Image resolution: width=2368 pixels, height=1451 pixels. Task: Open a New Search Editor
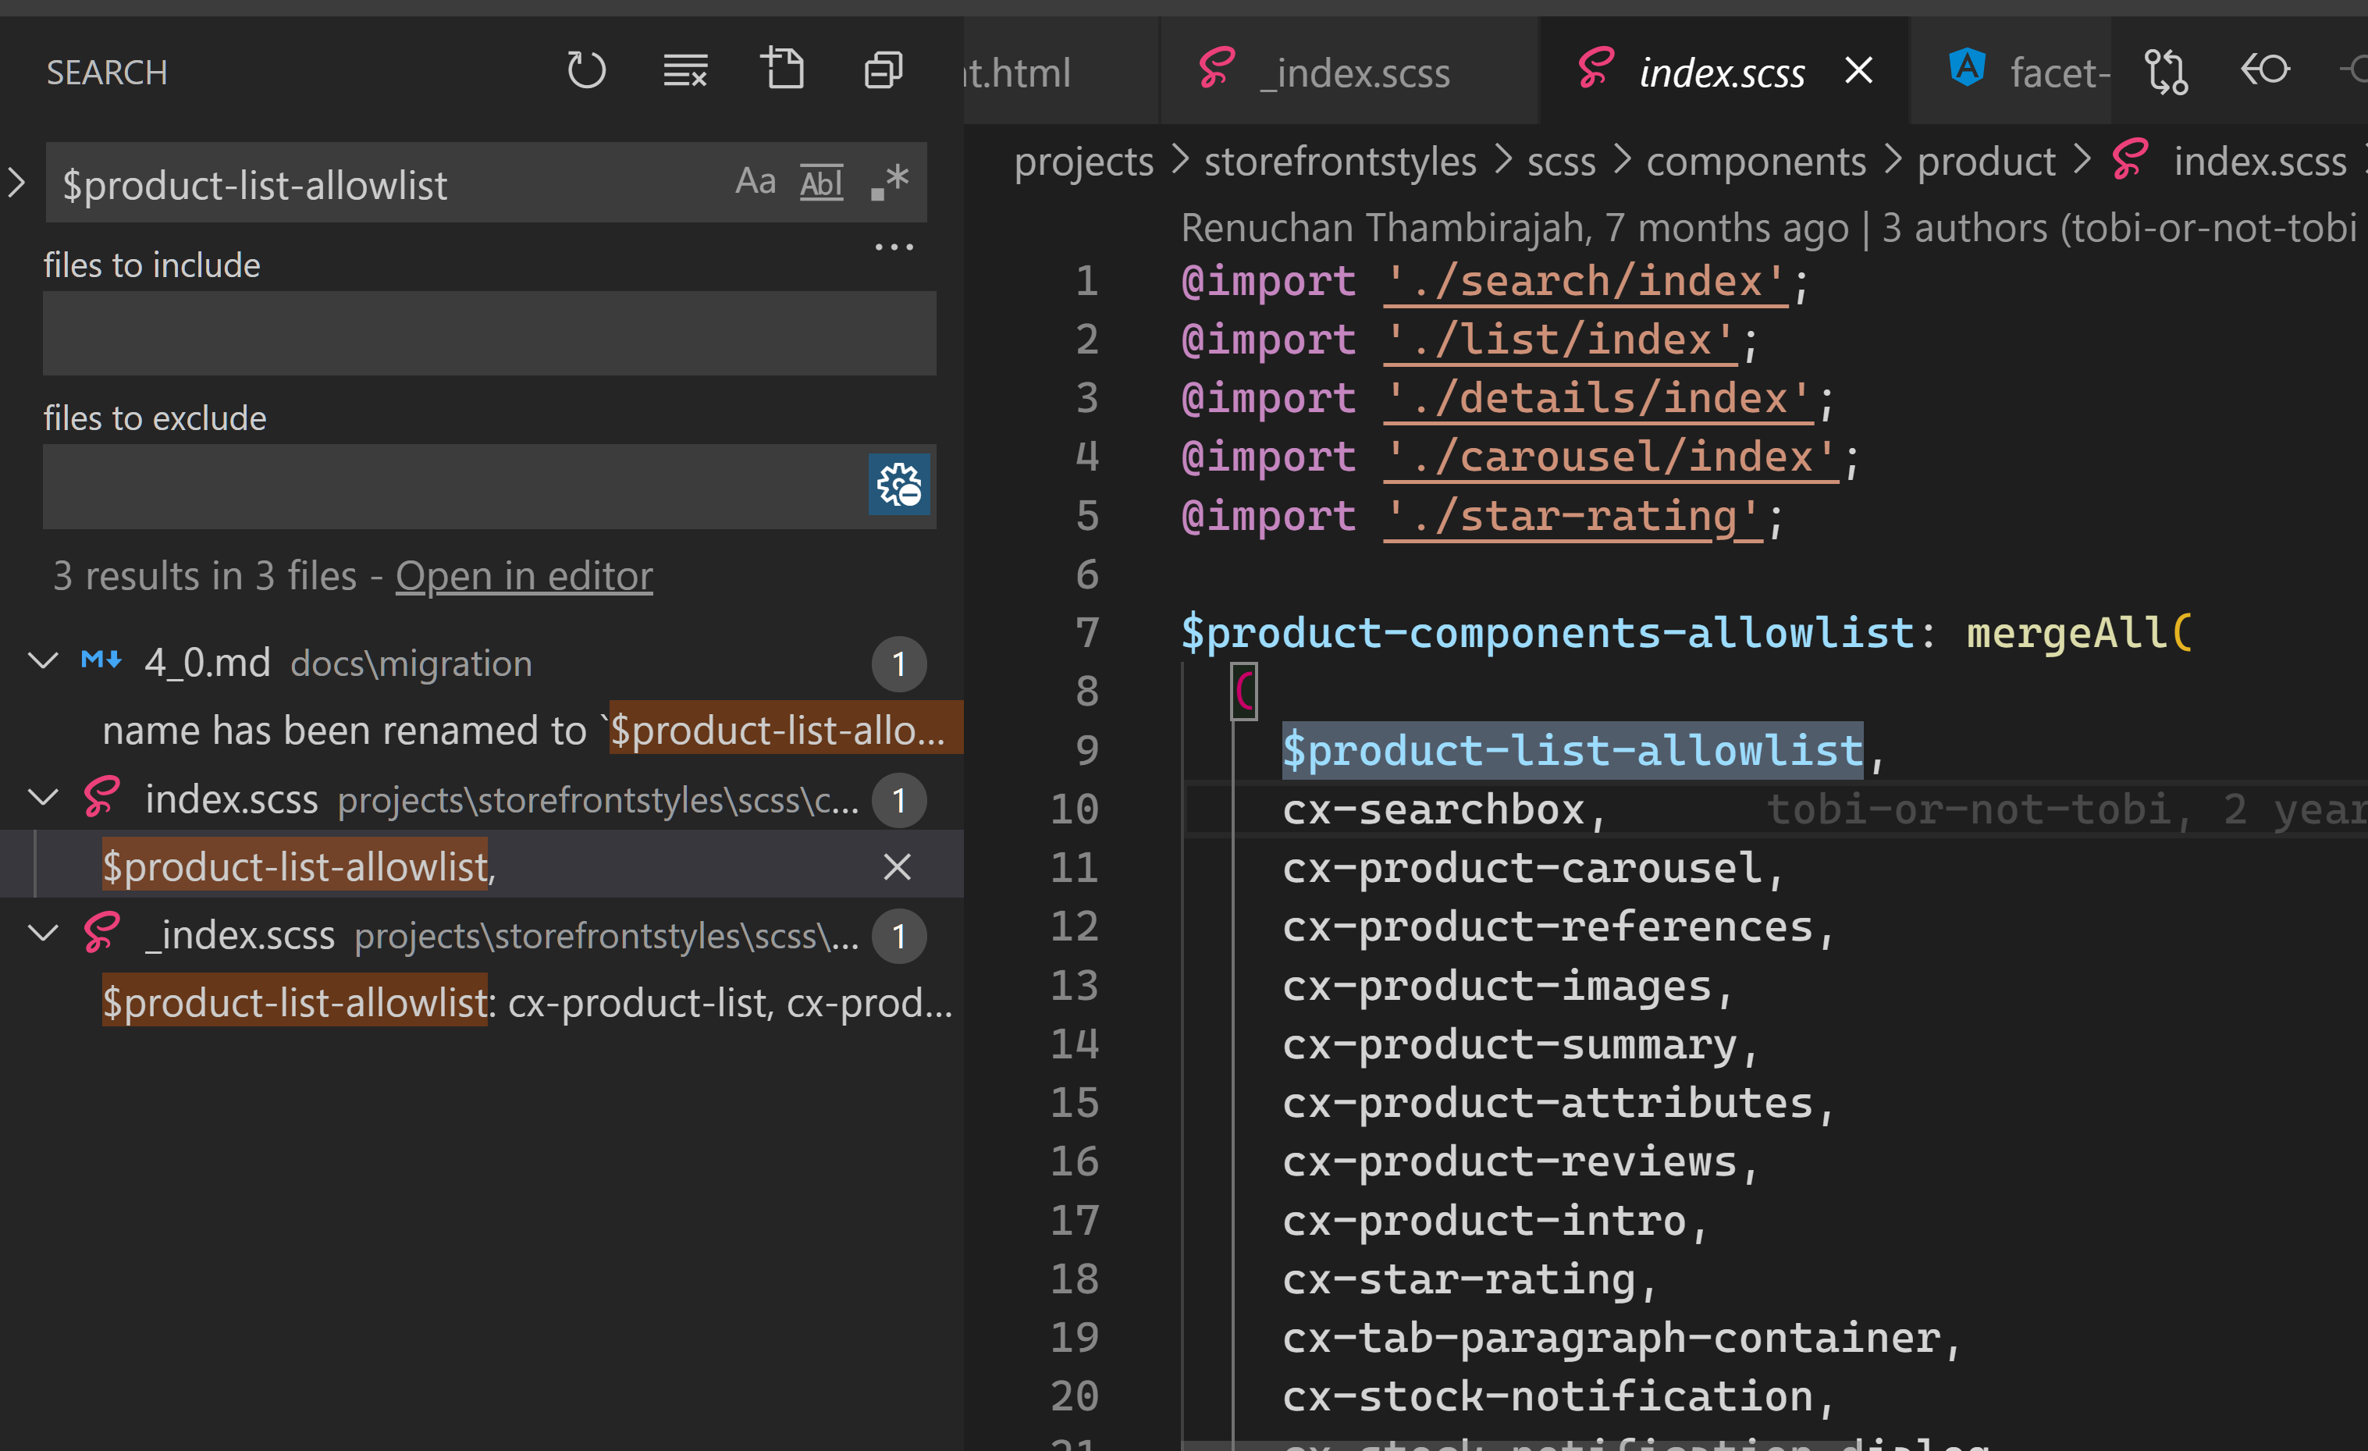tap(784, 70)
